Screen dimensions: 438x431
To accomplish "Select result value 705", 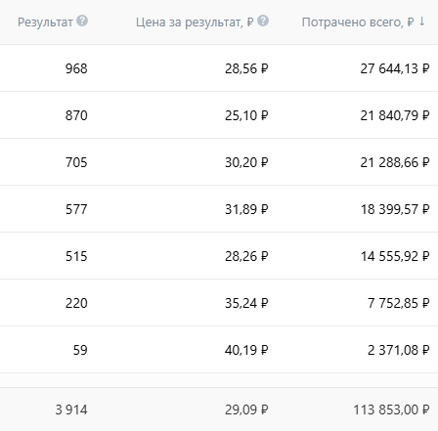I will point(76,162).
